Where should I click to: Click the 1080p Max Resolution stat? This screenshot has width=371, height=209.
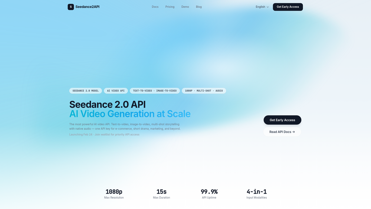pos(114,194)
